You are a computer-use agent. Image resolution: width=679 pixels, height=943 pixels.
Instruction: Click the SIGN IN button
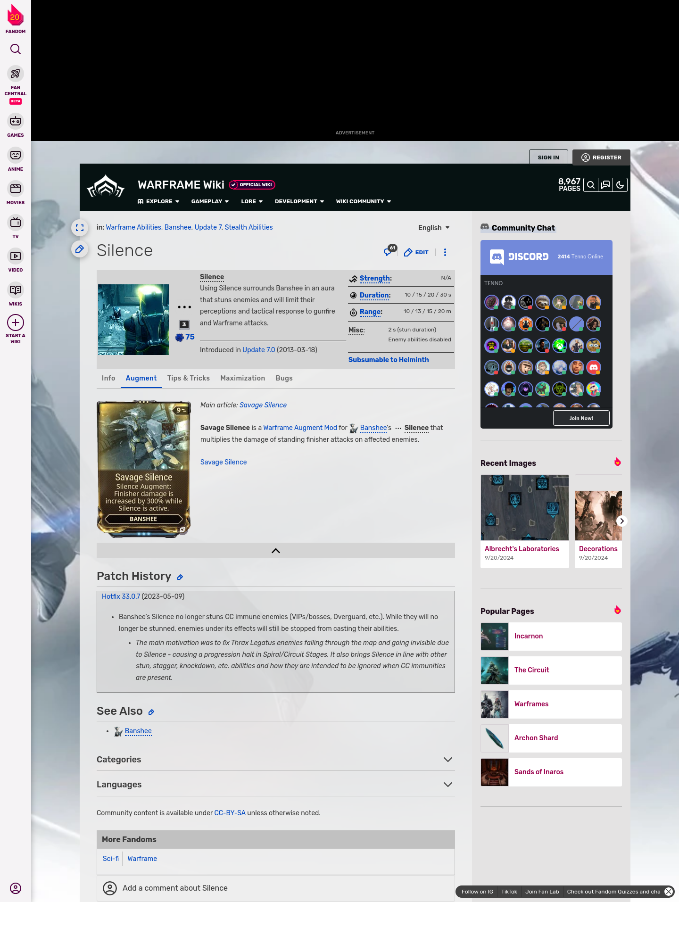point(548,157)
